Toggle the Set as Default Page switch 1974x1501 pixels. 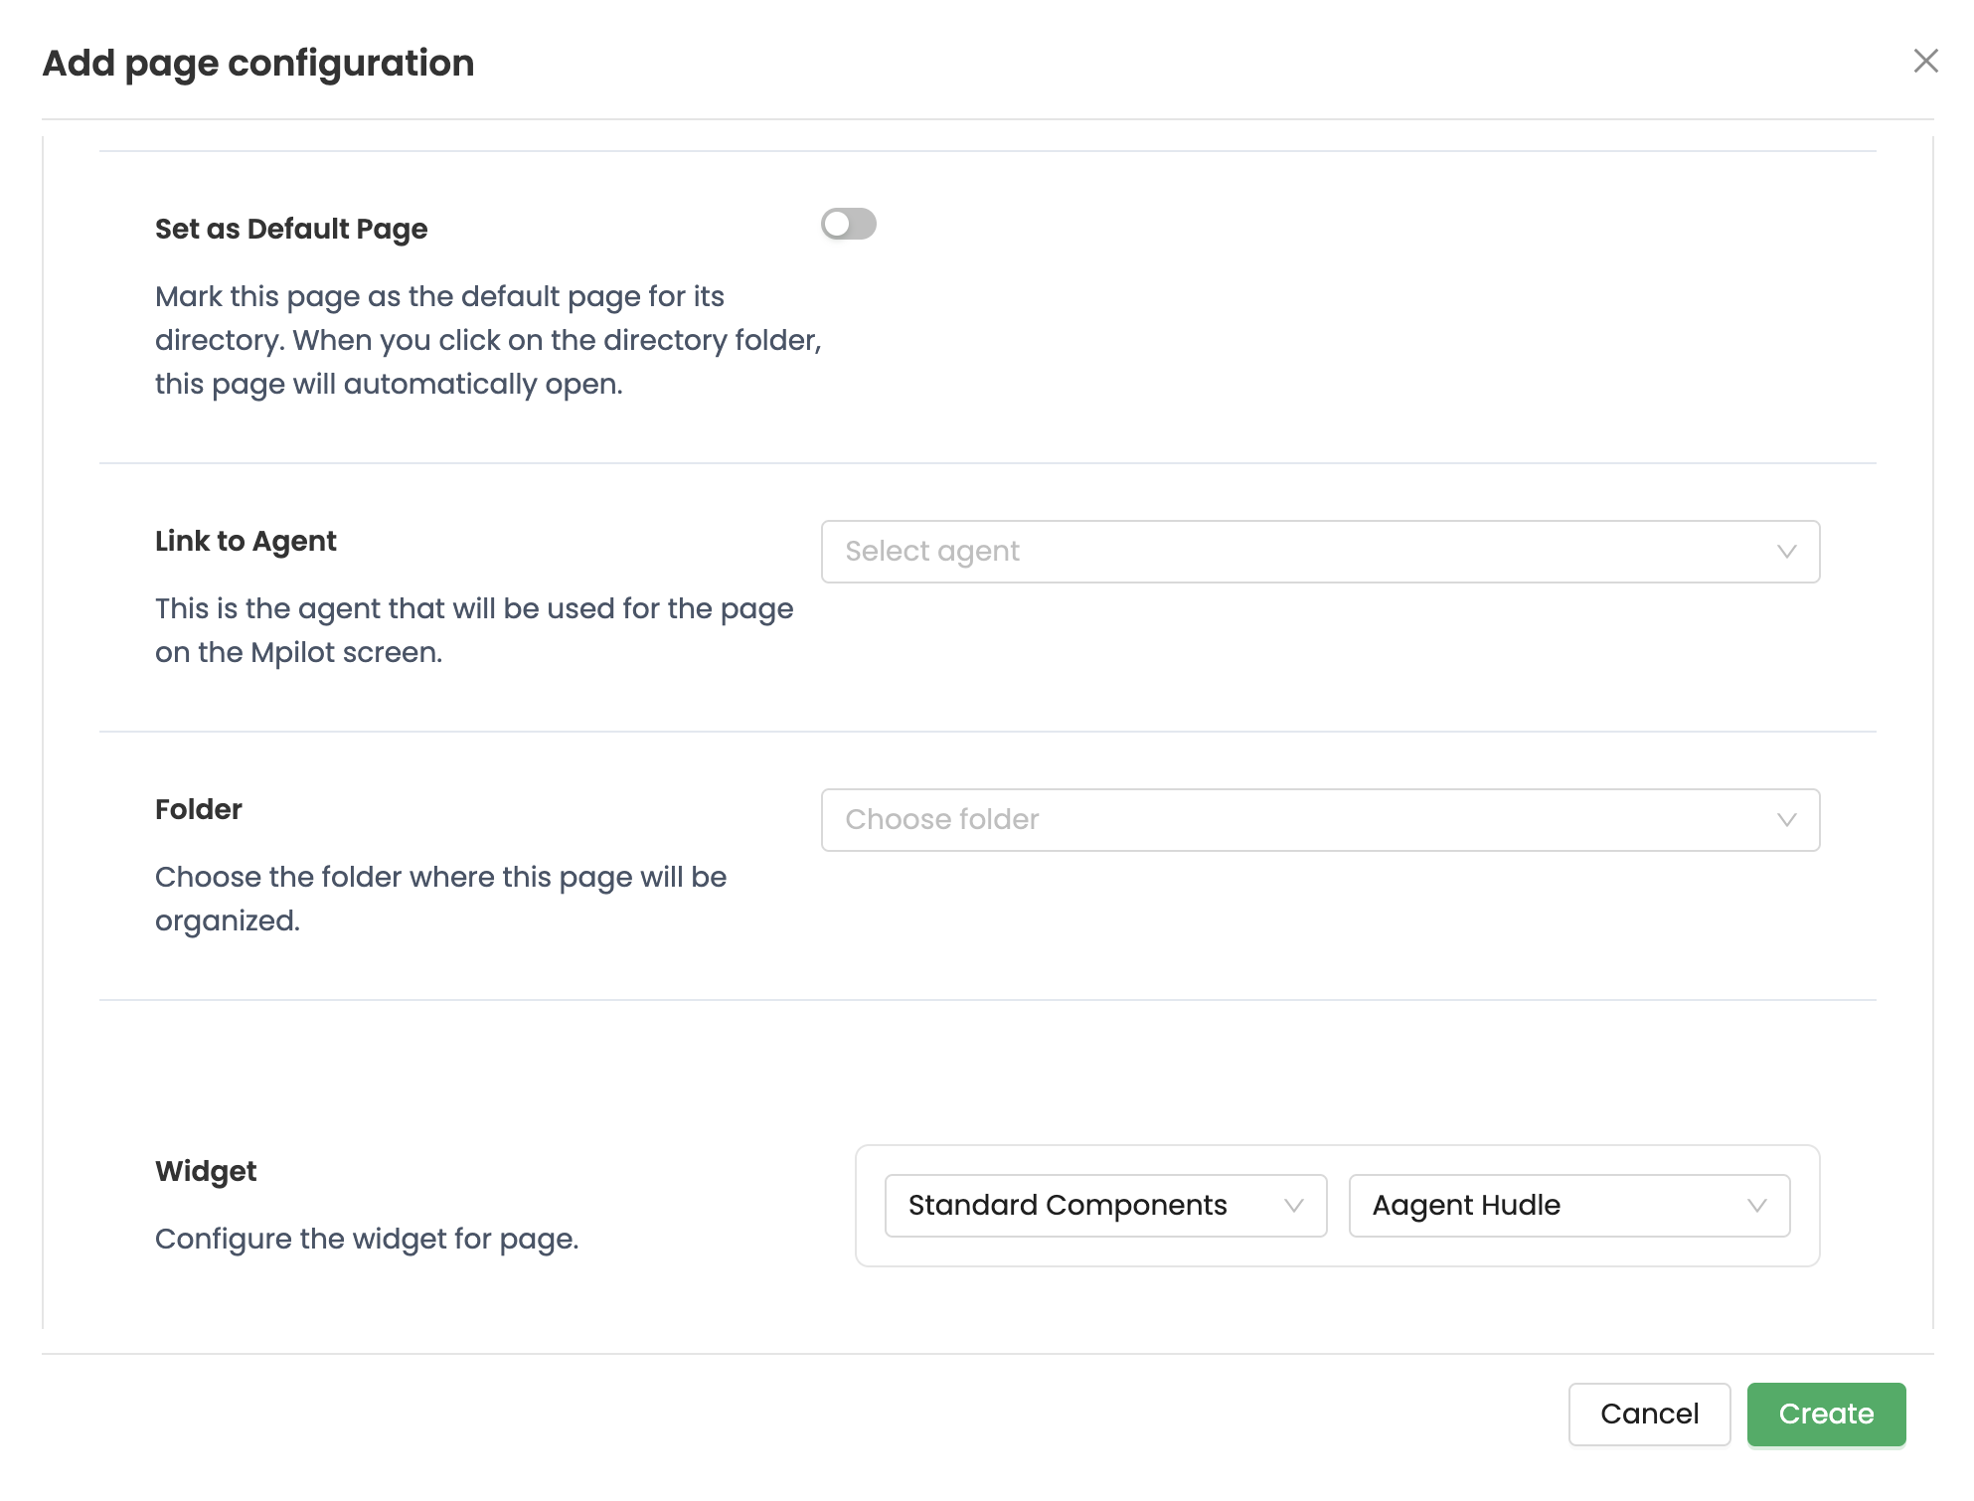click(x=848, y=225)
